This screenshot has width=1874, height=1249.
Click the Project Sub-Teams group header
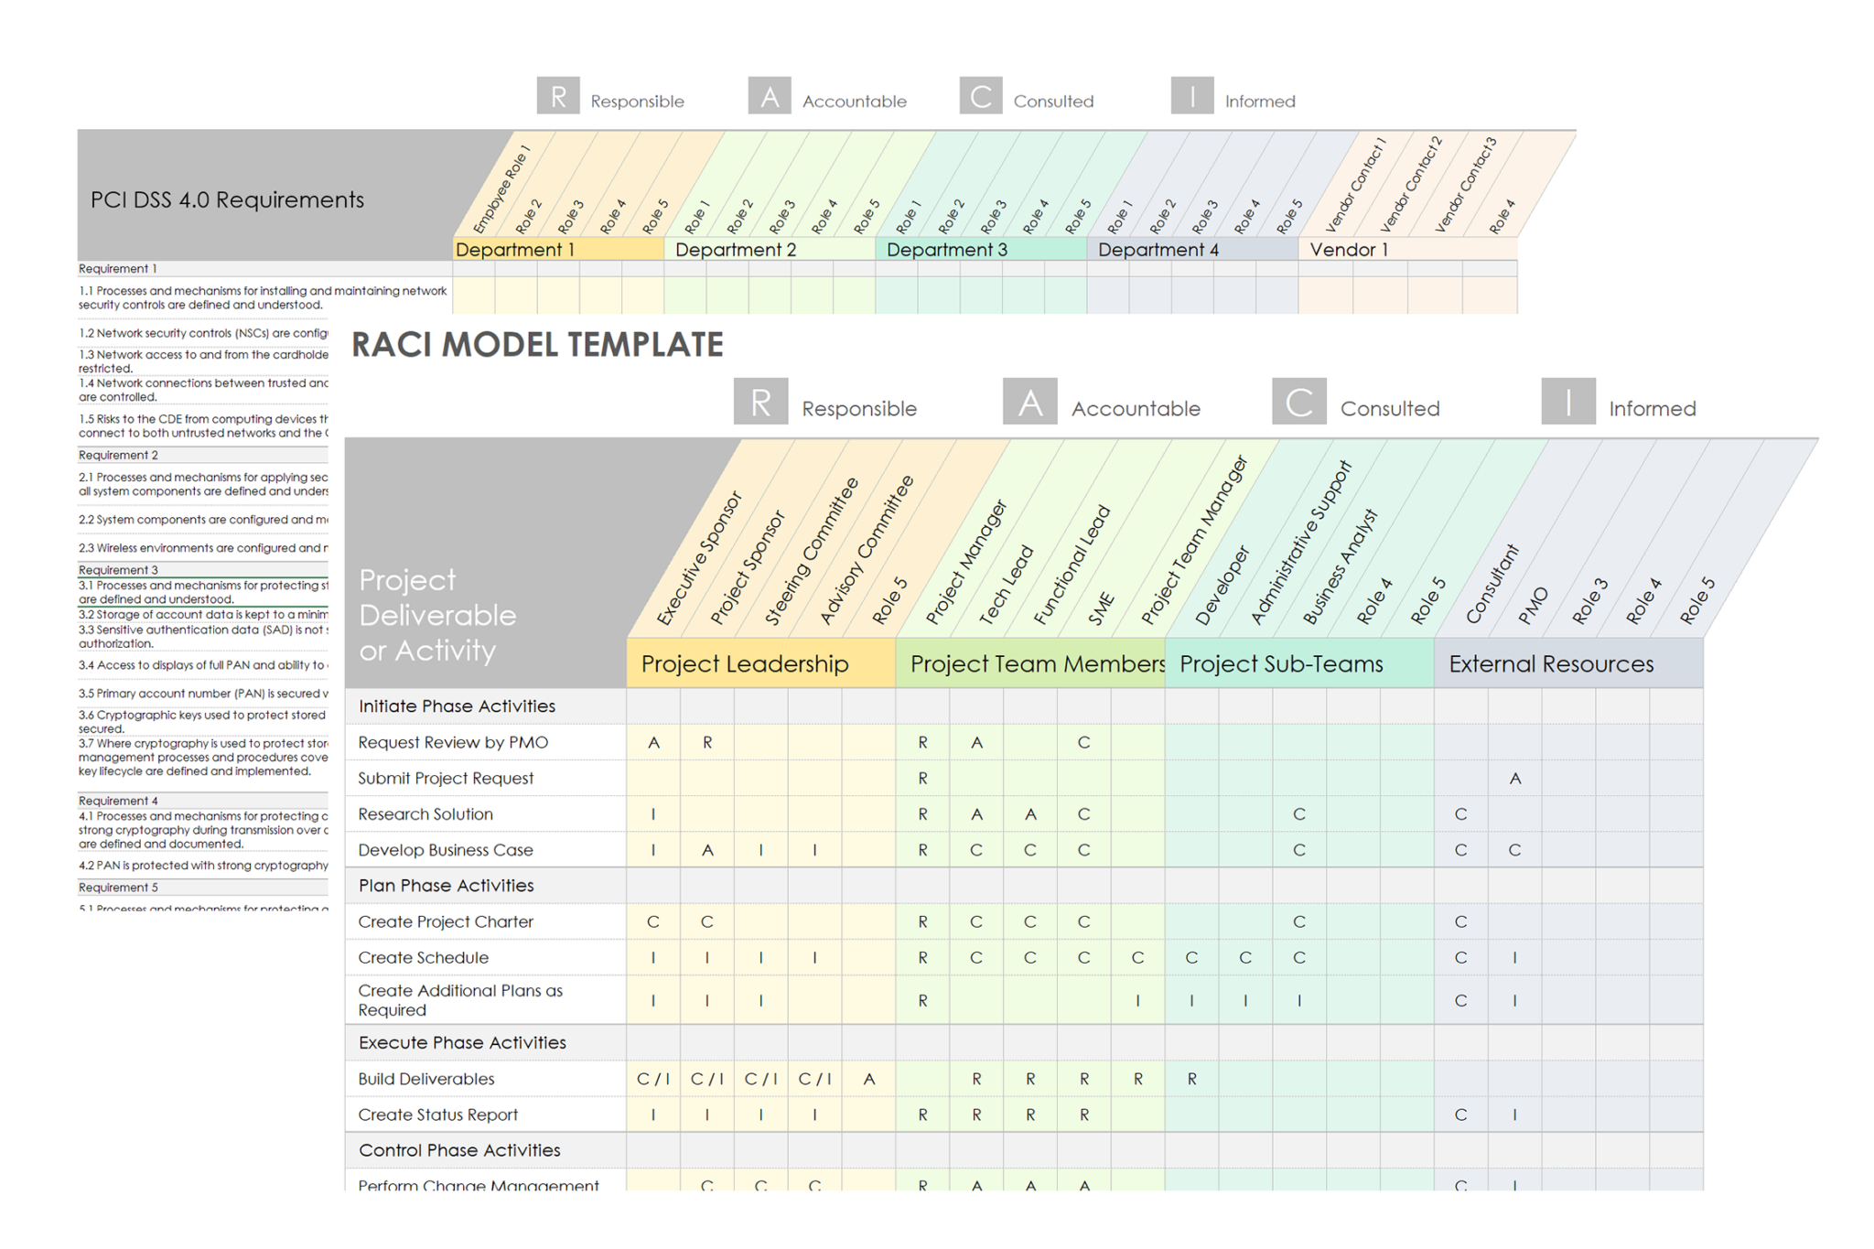[1299, 663]
